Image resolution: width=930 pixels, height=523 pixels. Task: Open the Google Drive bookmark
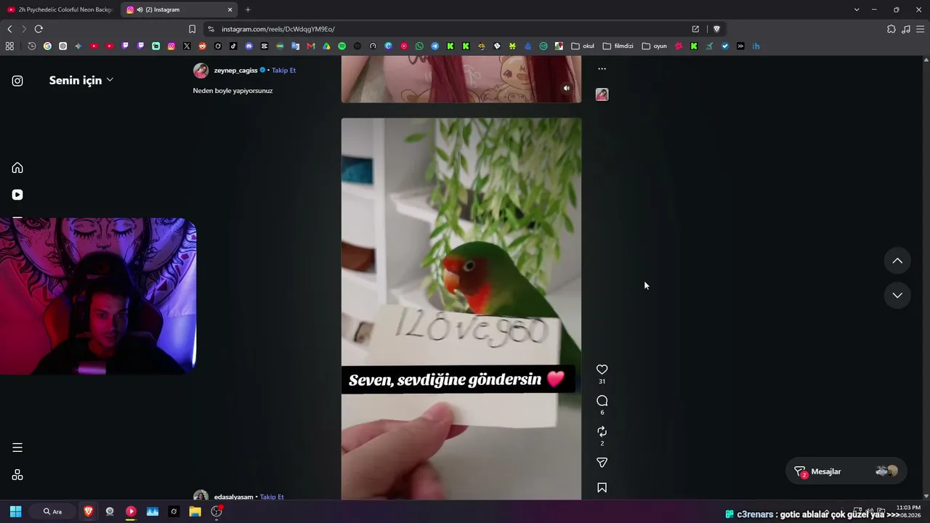point(326,46)
